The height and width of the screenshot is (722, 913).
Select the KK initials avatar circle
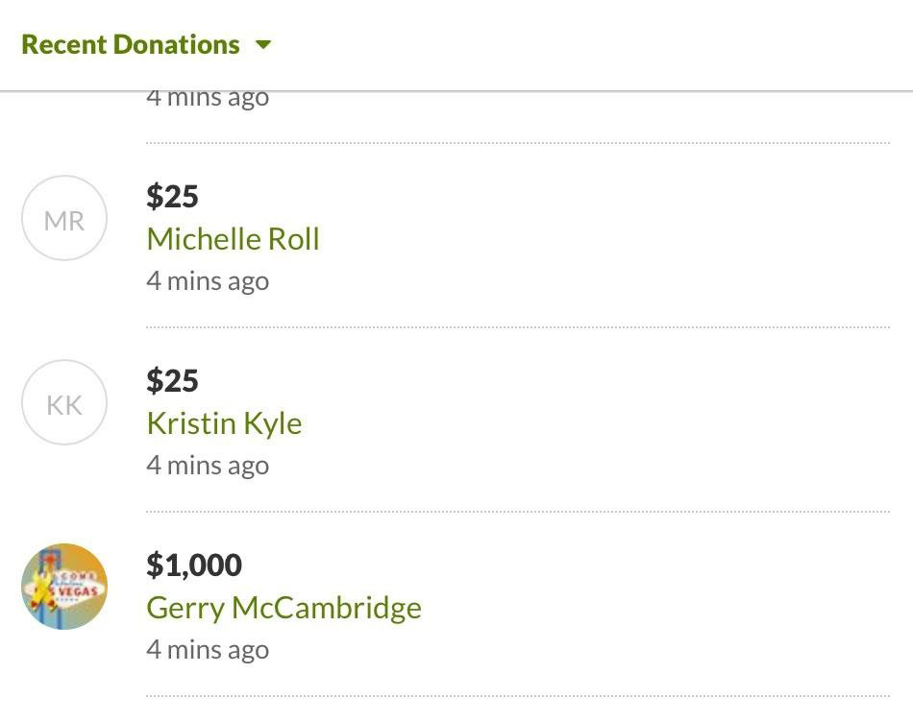tap(64, 402)
